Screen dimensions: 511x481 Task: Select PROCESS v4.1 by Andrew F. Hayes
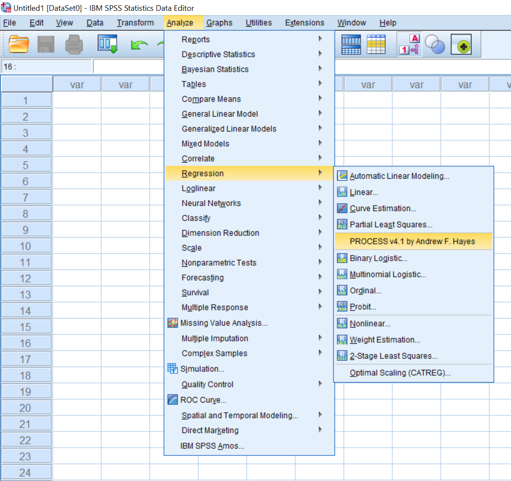coord(412,242)
